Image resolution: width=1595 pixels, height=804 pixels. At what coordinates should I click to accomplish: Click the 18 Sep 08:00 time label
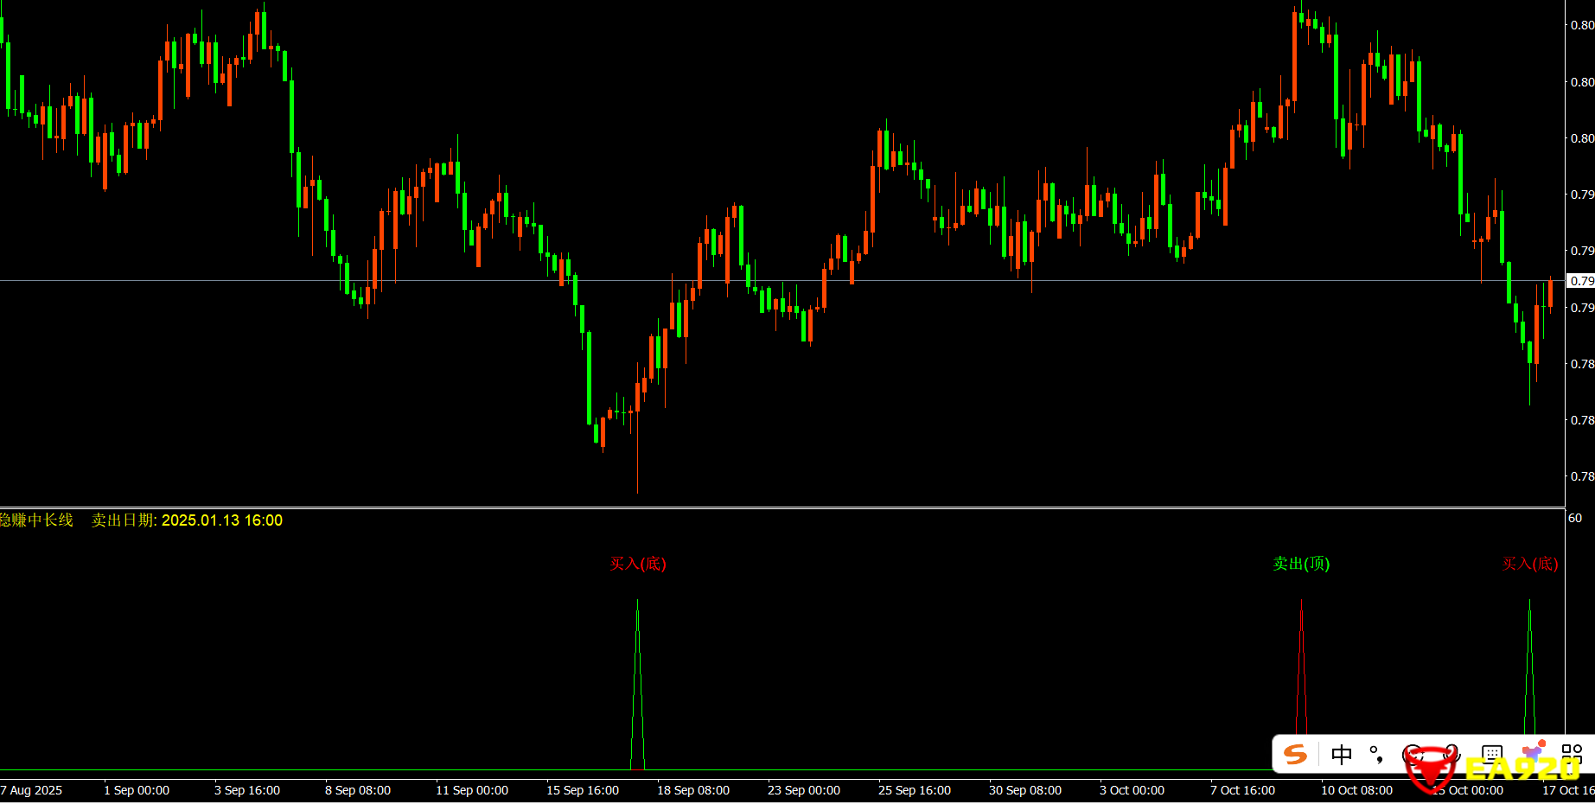(692, 790)
